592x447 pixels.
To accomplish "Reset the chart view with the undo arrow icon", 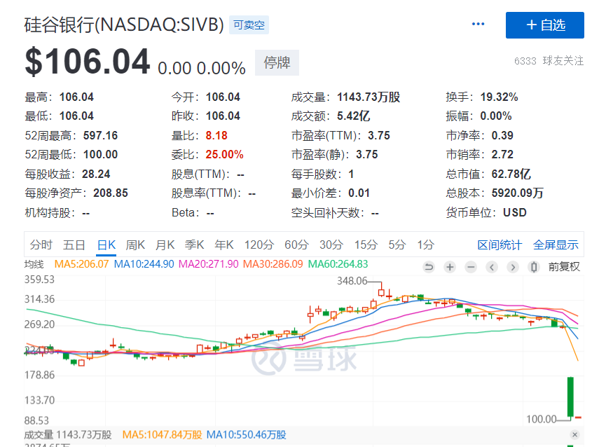I will coord(429,268).
